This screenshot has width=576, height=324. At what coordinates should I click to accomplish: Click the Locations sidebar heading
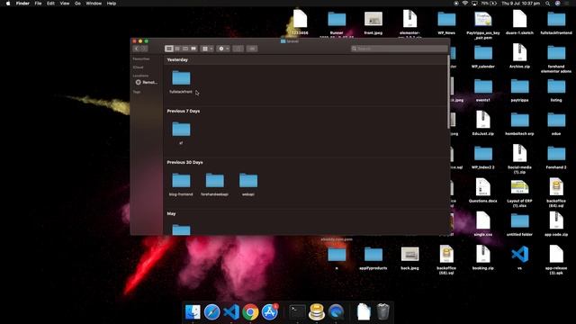[140, 76]
